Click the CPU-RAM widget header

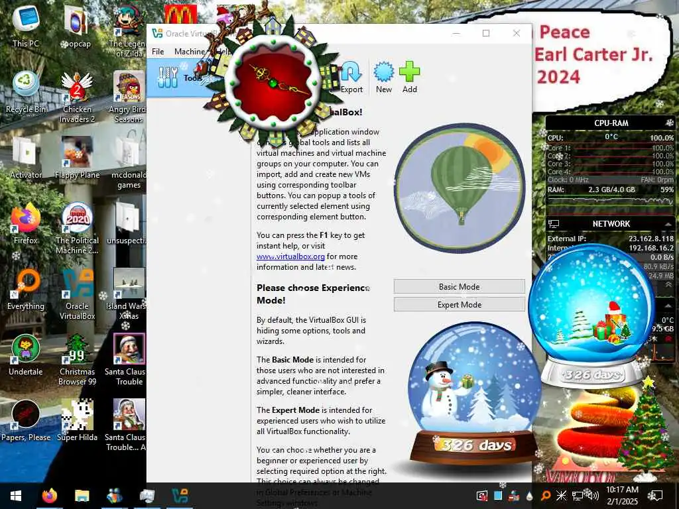[x=611, y=123]
